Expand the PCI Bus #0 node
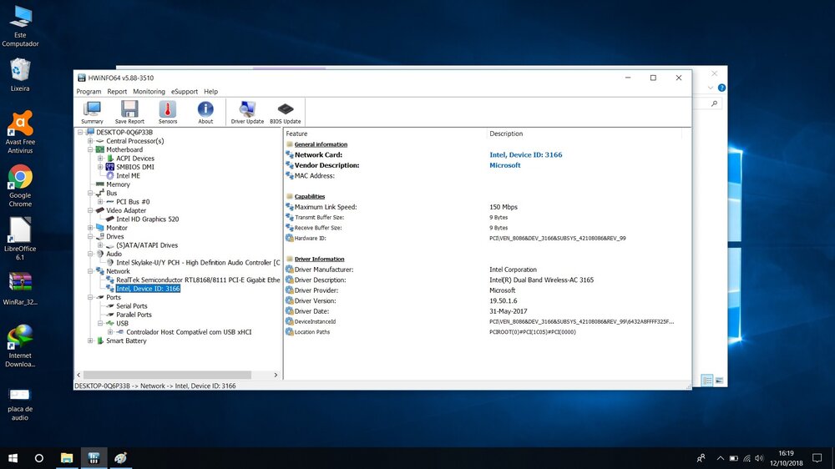The image size is (835, 469). 100,202
